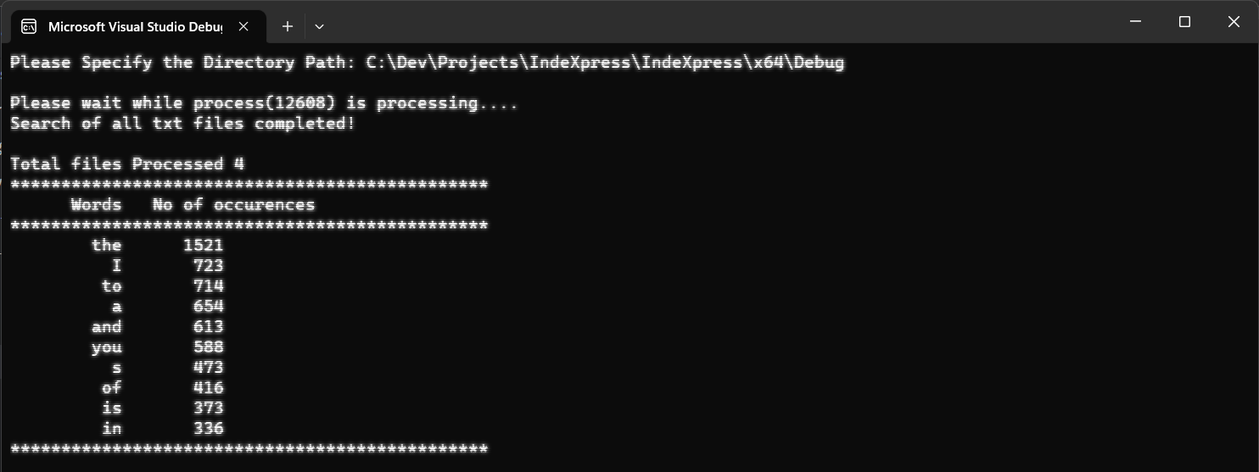Open a new tab with the plus icon
This screenshot has width=1259, height=472.
tap(288, 27)
